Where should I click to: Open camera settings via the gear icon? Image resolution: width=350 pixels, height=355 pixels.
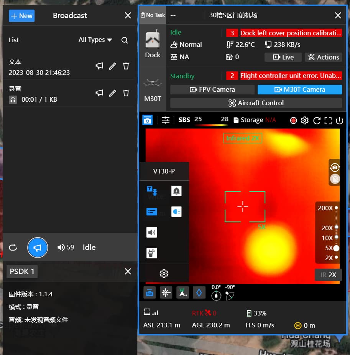(x=304, y=120)
